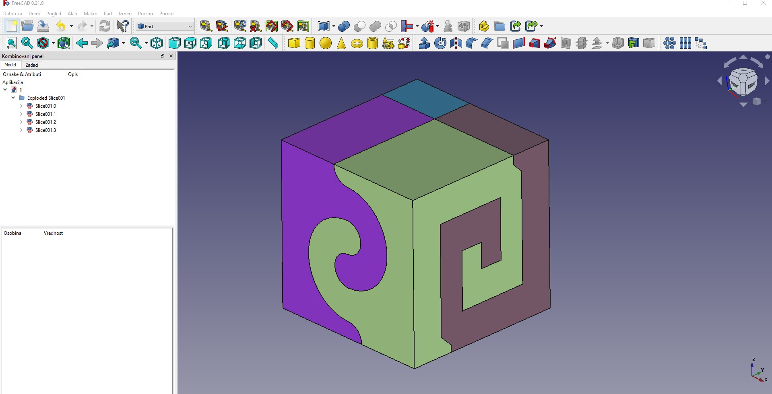Switch to the Model tab
This screenshot has width=772, height=394.
pyautogui.click(x=10, y=65)
